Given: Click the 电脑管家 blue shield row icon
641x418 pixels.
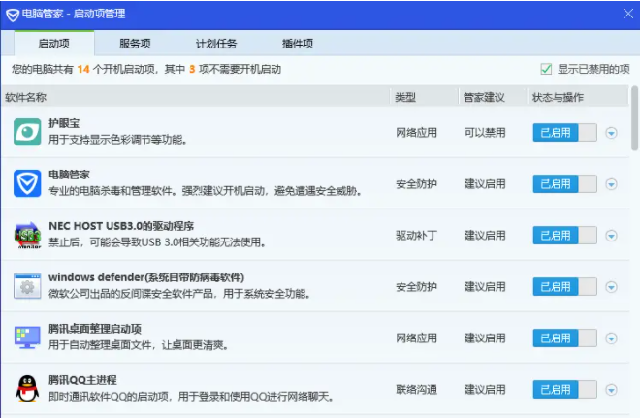Looking at the screenshot, I should coord(27,183).
